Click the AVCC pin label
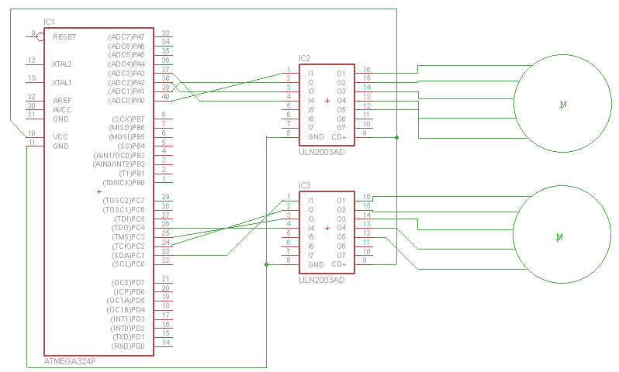619x372 pixels. tap(62, 109)
